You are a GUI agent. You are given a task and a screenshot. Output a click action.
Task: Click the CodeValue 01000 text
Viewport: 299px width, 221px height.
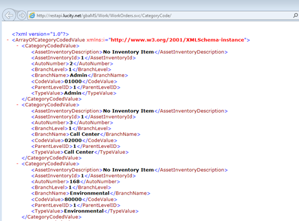[73, 82]
